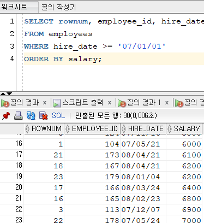Click the '07/01/01' date literal

[x=142, y=46]
